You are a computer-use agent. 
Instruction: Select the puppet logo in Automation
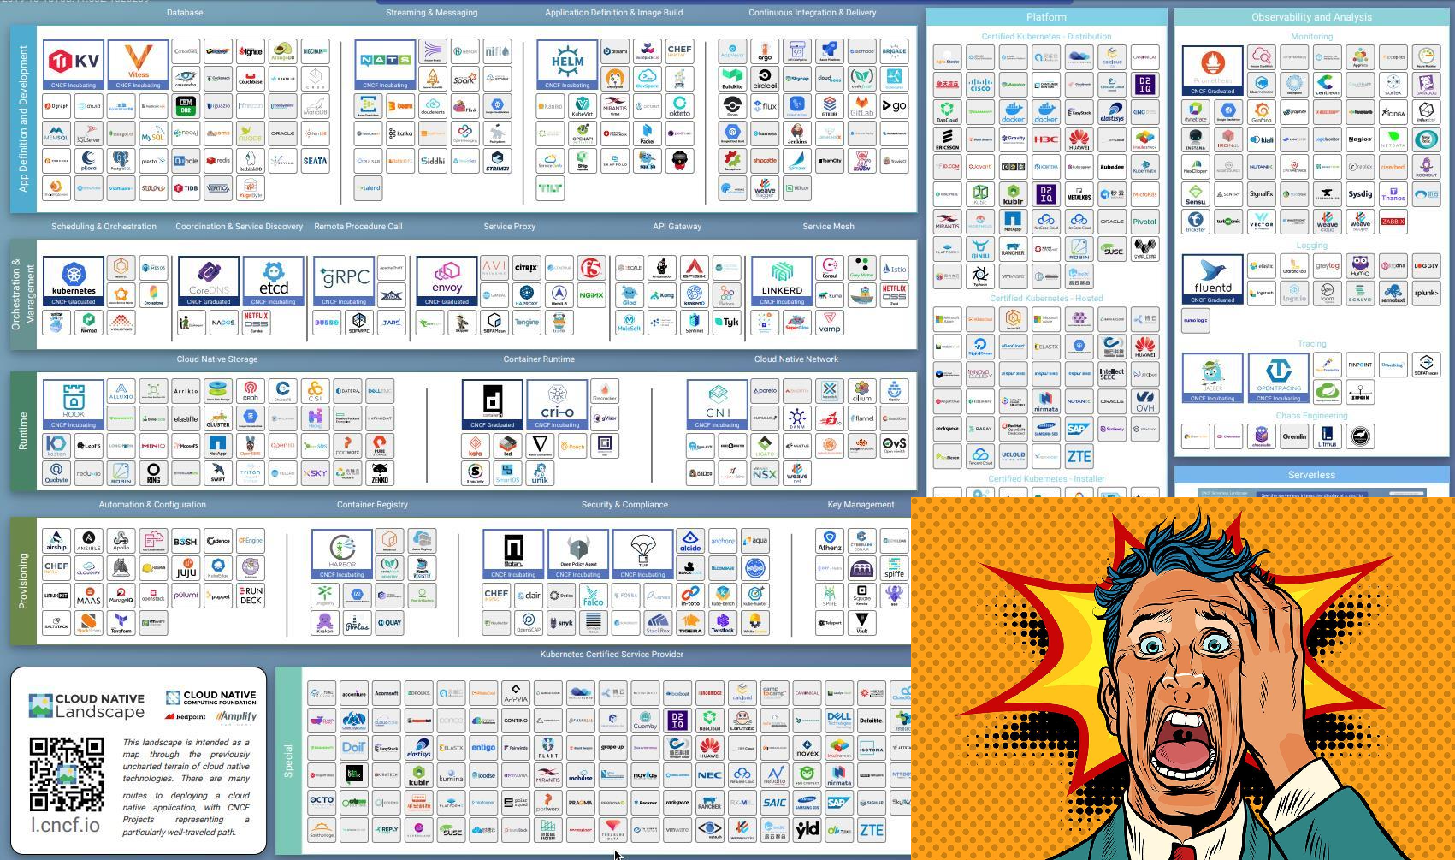218,596
